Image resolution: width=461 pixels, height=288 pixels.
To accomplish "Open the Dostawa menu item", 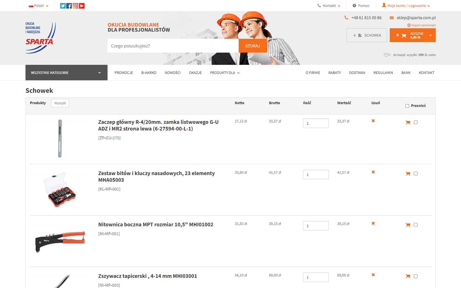I will pyautogui.click(x=357, y=73).
